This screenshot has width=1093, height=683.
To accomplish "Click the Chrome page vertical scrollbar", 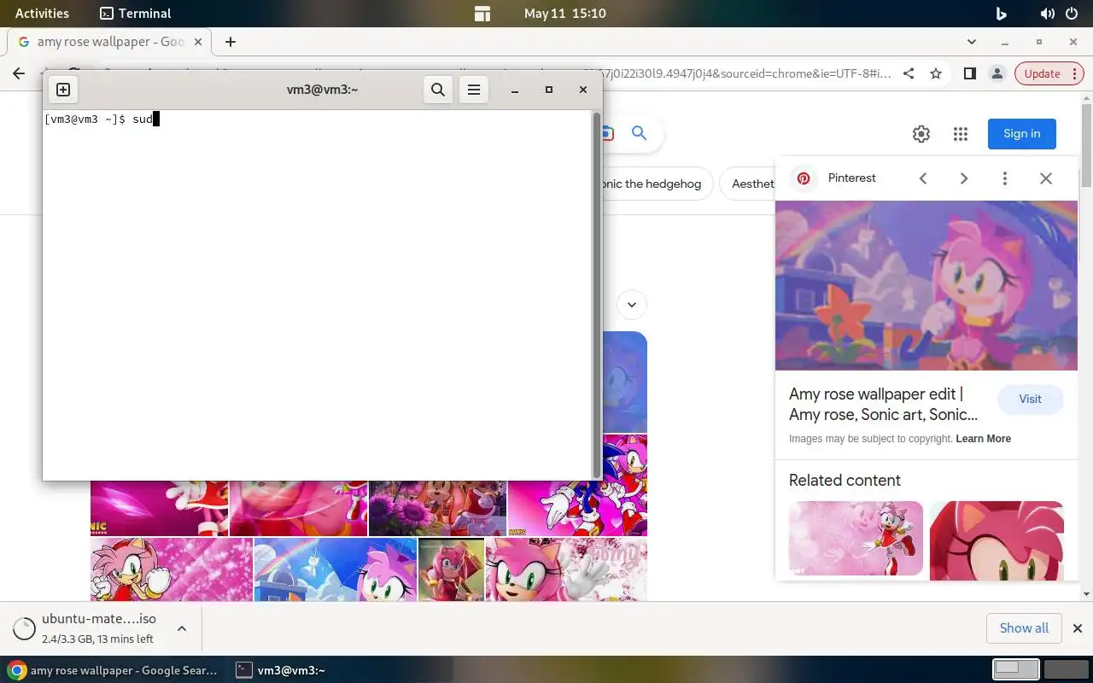I will (1086, 145).
